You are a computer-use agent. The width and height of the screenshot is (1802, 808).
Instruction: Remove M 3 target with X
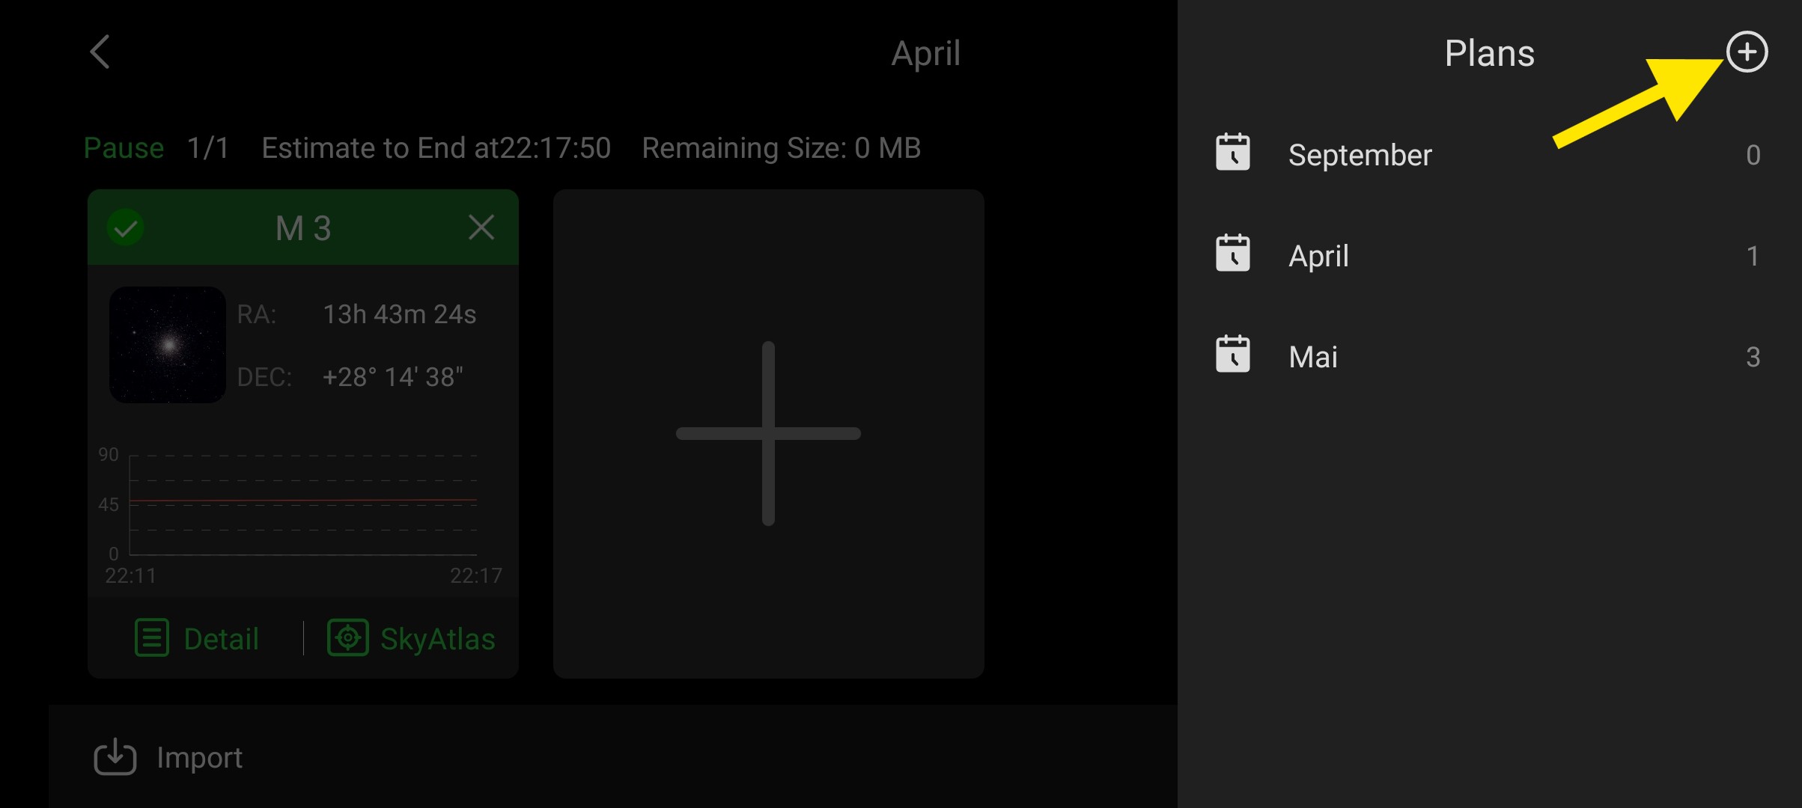coord(481,227)
